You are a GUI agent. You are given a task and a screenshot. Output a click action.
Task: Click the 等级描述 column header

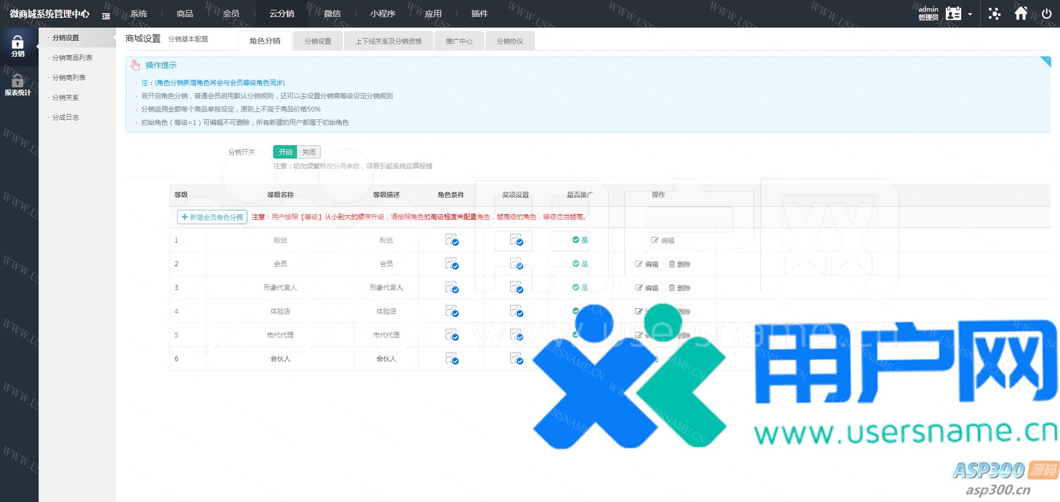[386, 194]
